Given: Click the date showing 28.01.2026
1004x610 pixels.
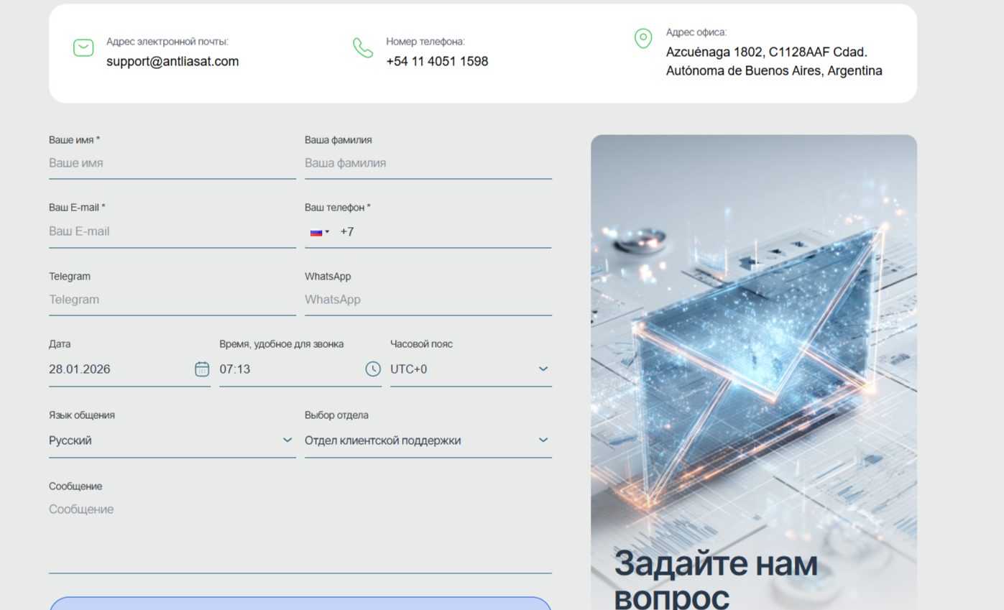Looking at the screenshot, I should tap(108, 369).
